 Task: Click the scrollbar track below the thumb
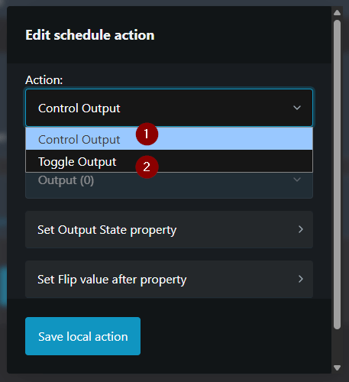[337, 346]
